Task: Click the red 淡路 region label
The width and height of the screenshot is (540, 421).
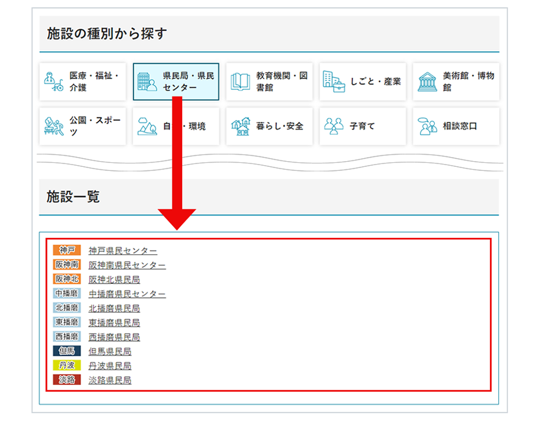Action: coord(67,380)
